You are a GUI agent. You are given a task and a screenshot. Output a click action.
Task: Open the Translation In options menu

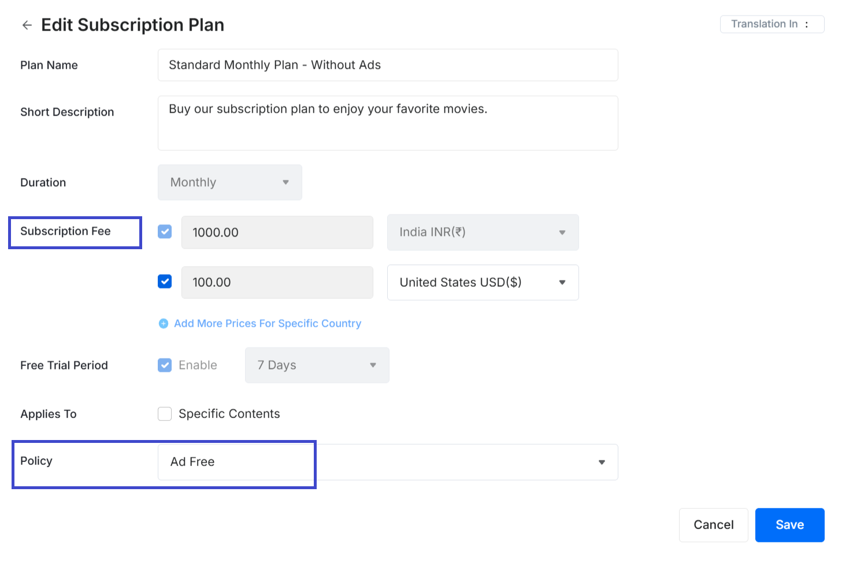807,24
